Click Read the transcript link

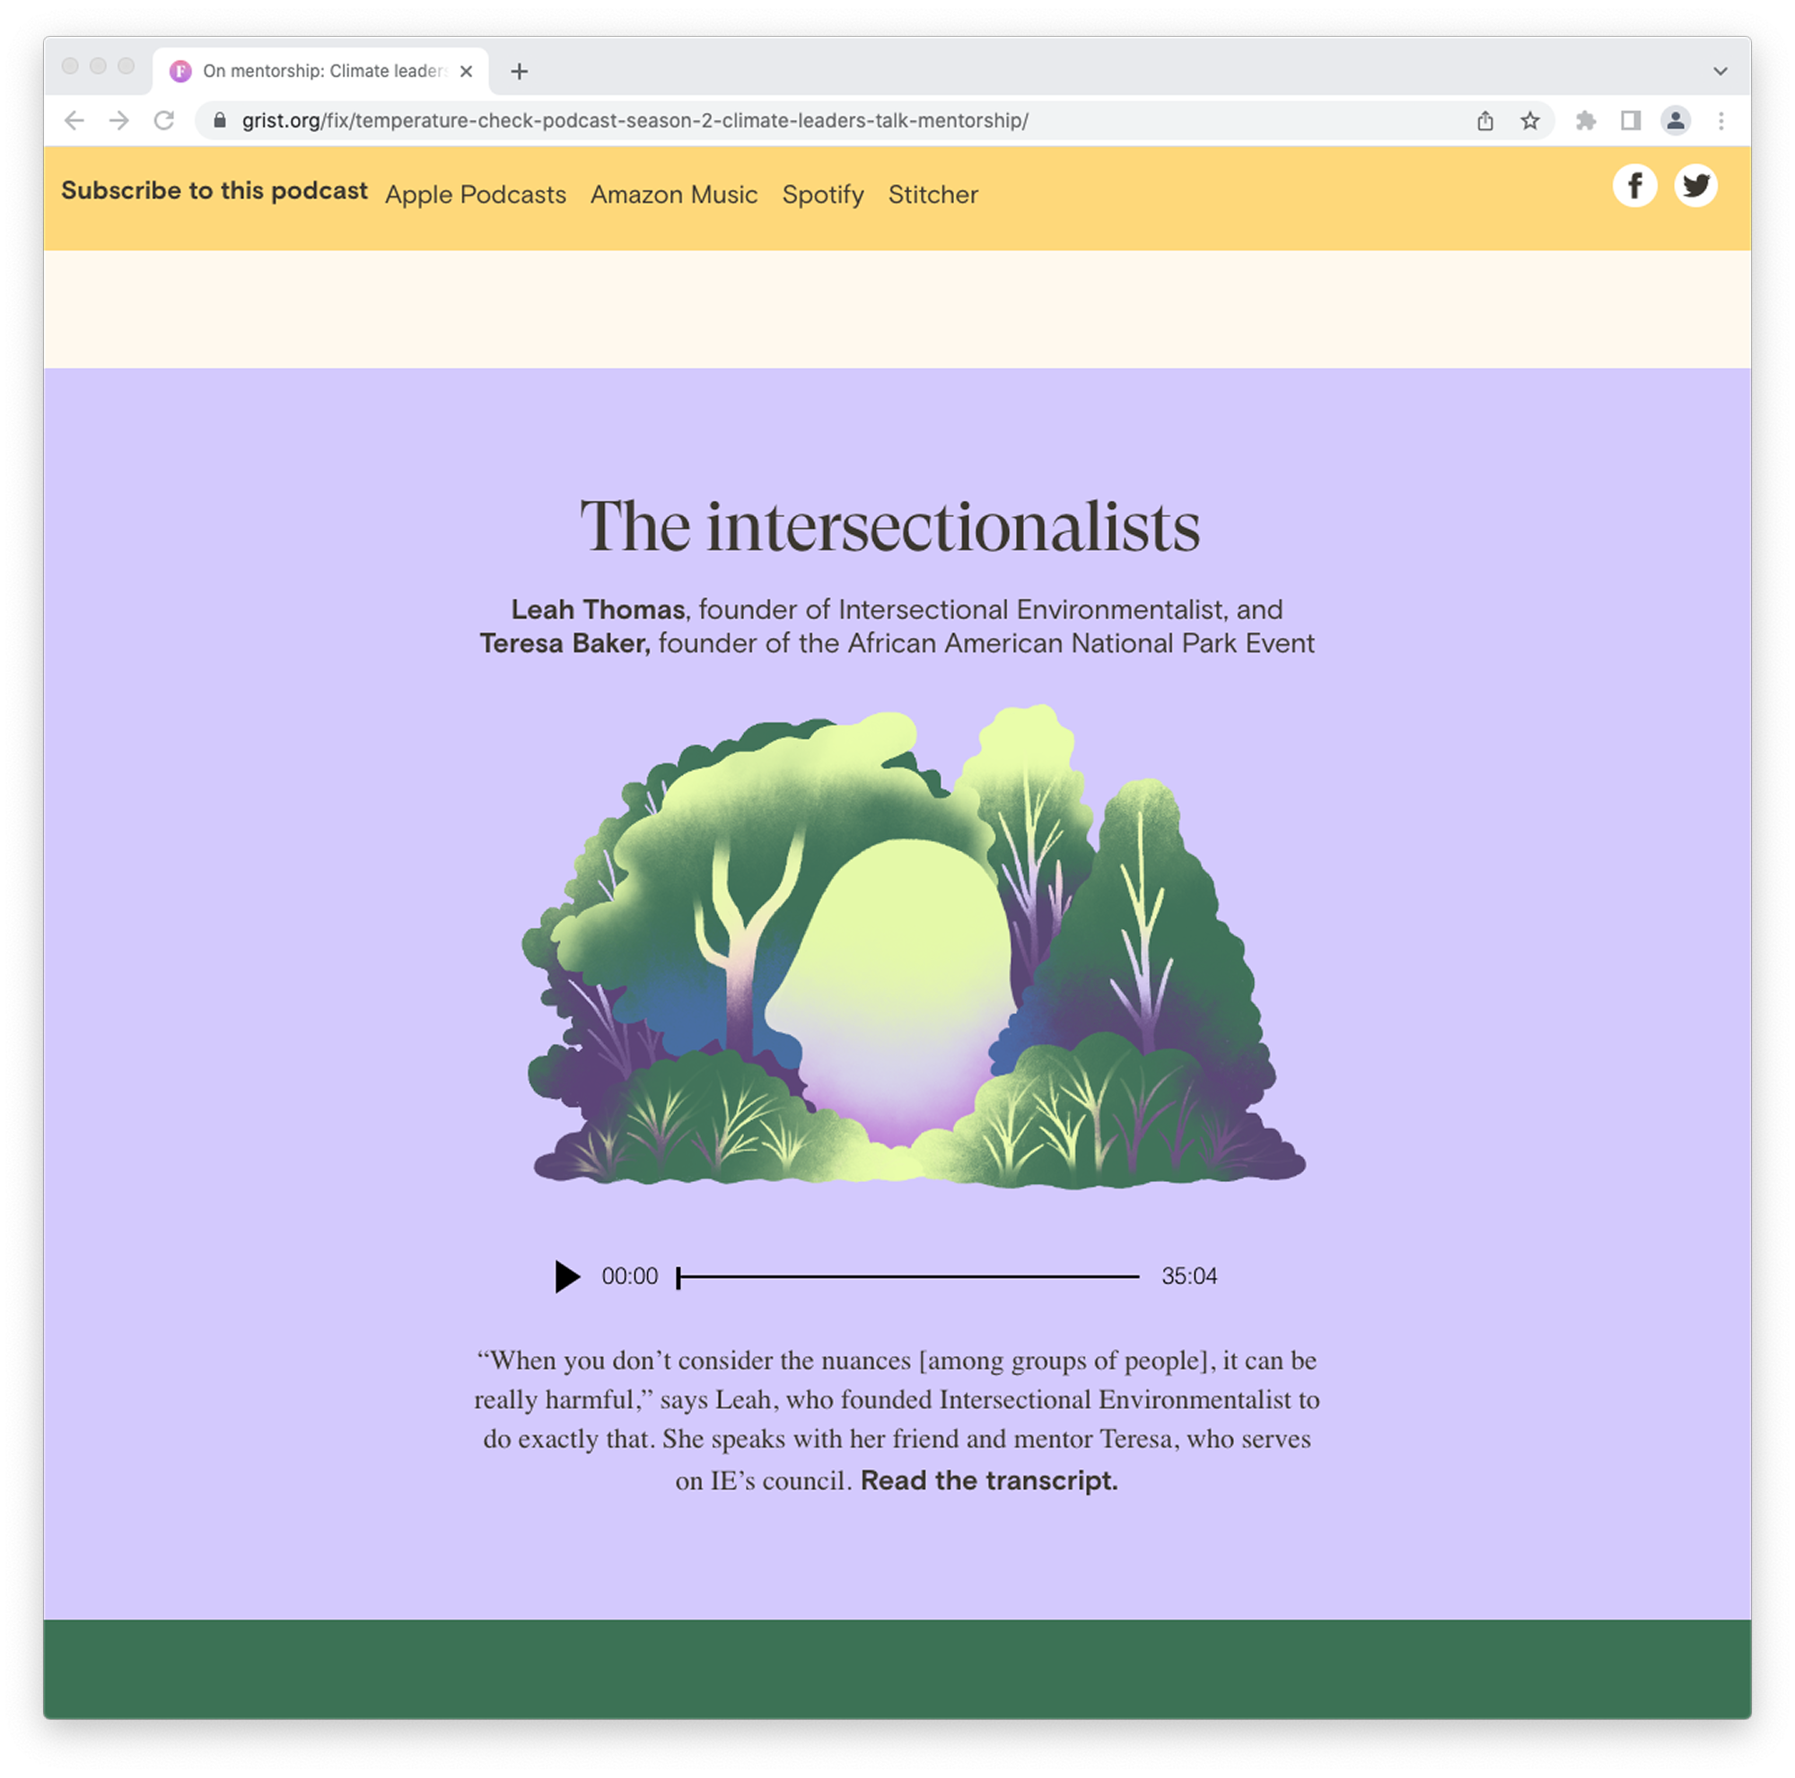tap(988, 1480)
